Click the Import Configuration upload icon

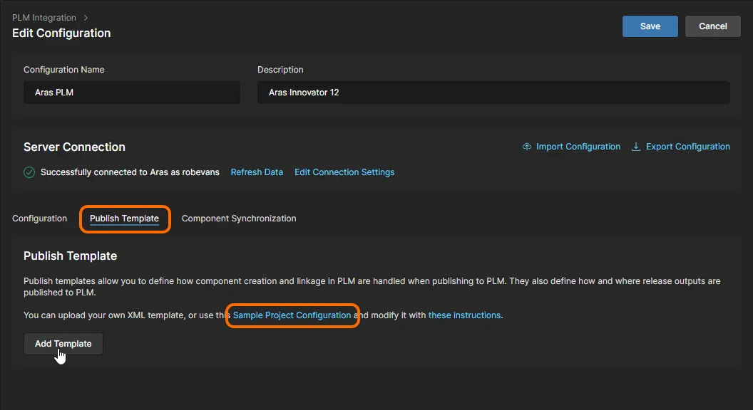click(527, 147)
